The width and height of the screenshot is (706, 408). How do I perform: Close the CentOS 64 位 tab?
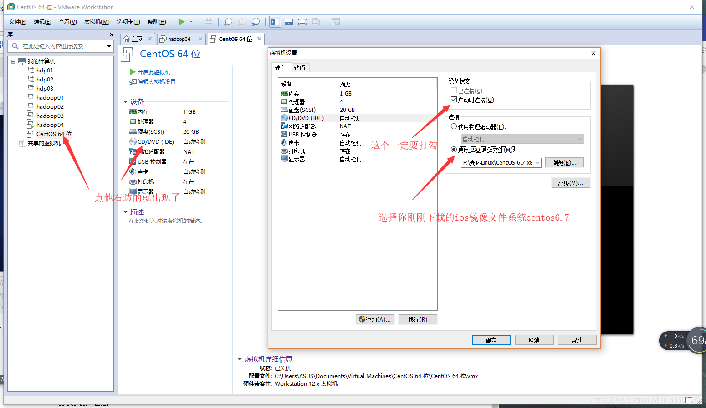[x=259, y=39]
